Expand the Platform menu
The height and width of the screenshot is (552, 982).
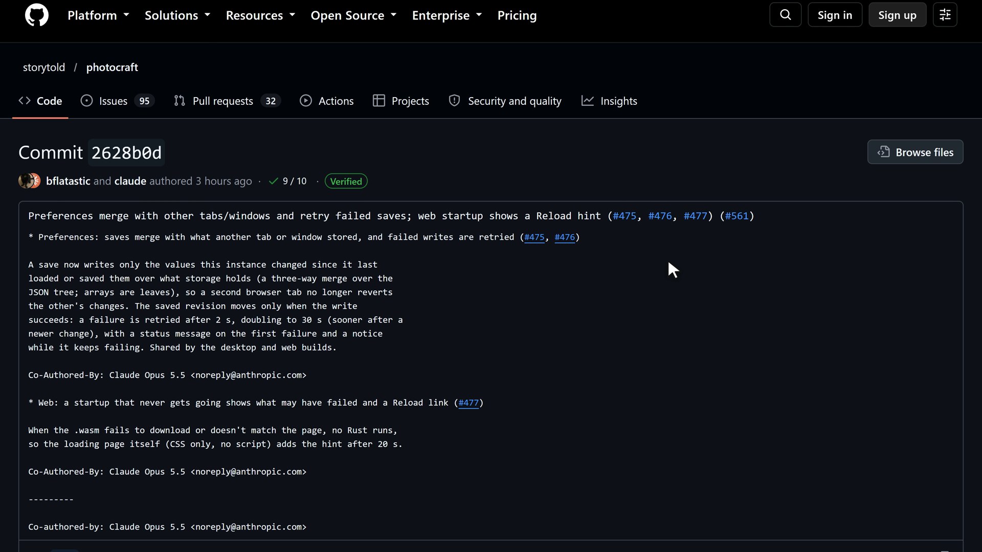(98, 15)
